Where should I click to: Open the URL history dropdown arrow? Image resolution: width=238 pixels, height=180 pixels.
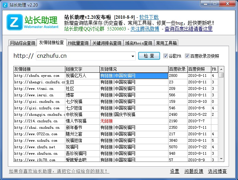point(133,56)
